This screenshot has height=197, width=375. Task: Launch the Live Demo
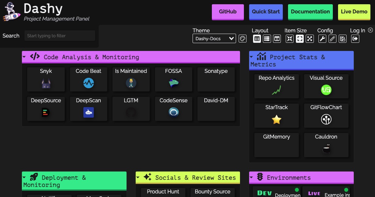coord(354,12)
